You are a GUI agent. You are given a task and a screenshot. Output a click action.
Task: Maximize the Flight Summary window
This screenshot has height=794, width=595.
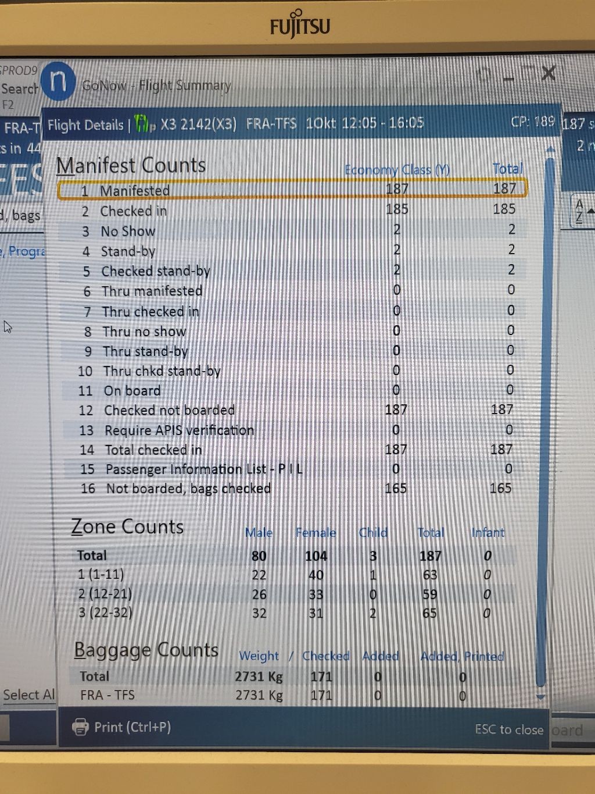528,74
